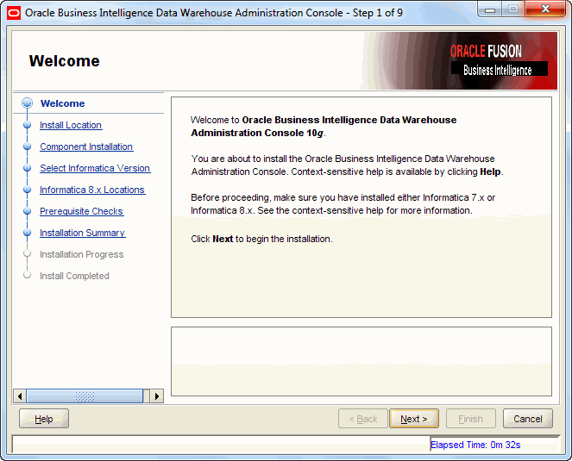Click the Installation Progress label
This screenshot has height=461, width=572.
tap(81, 254)
